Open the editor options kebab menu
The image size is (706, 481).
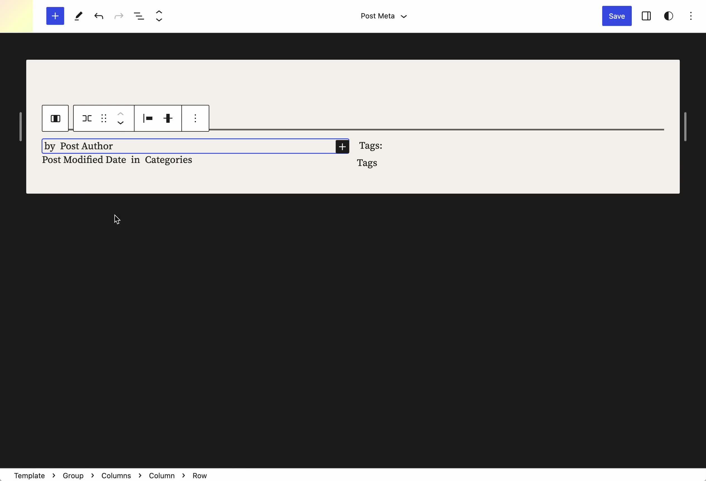click(691, 16)
